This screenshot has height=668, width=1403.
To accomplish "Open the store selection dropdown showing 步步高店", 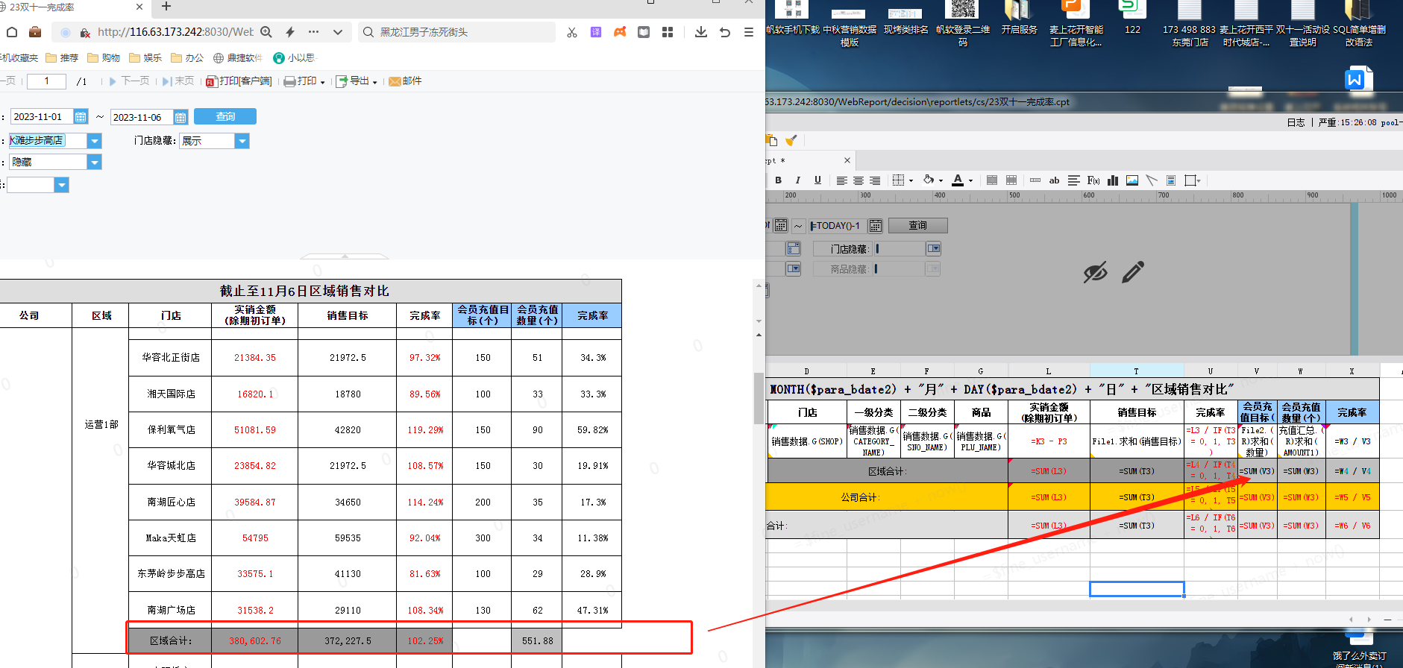I will pos(94,141).
